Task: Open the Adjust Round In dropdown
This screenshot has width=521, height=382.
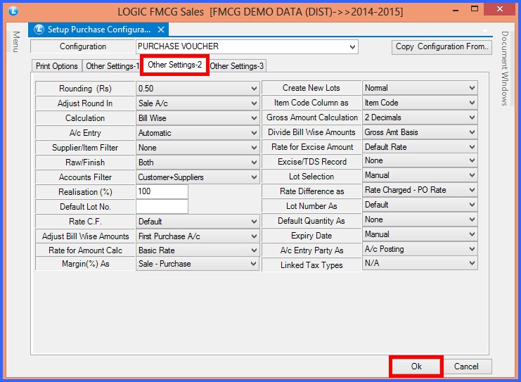Action: [198, 103]
